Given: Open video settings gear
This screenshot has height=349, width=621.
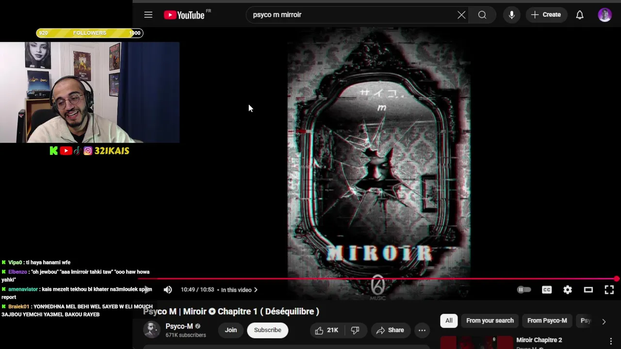Looking at the screenshot, I should coord(568,290).
